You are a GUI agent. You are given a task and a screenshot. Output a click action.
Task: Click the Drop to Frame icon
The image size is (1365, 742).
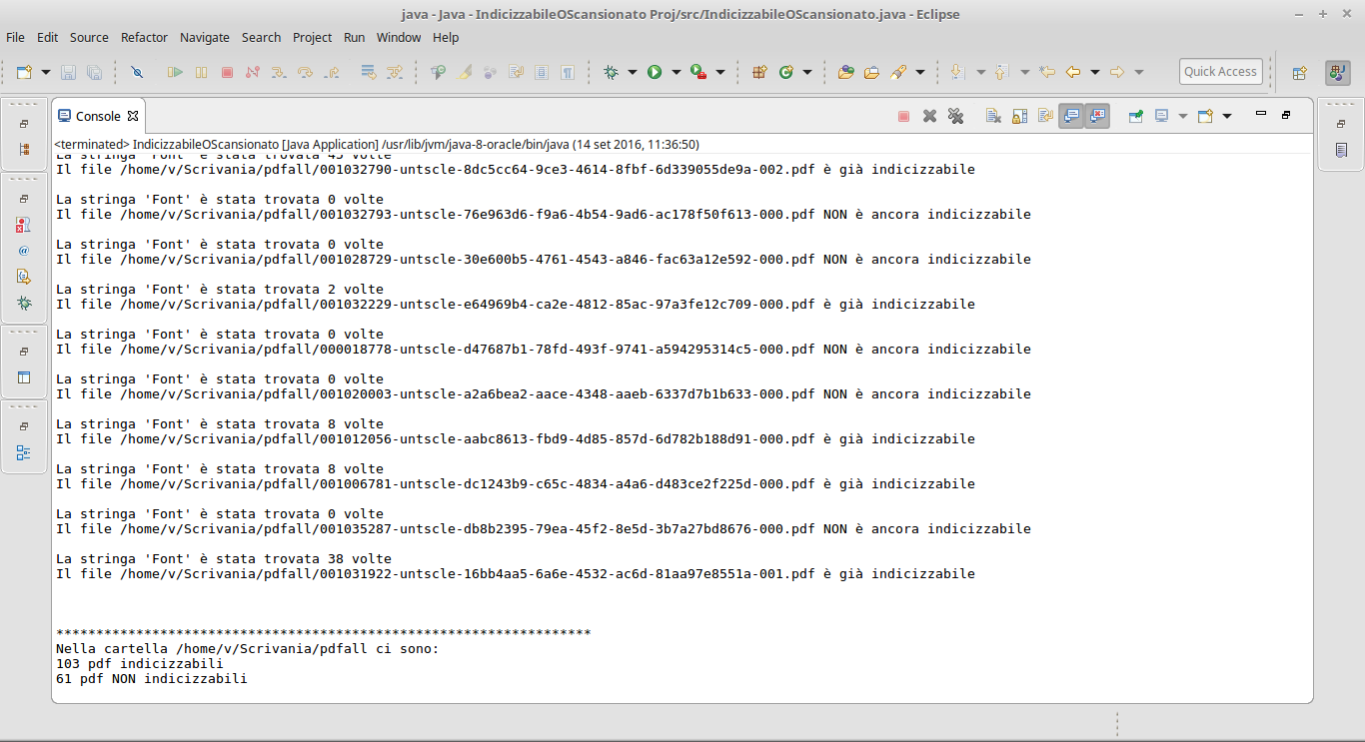tap(369, 72)
